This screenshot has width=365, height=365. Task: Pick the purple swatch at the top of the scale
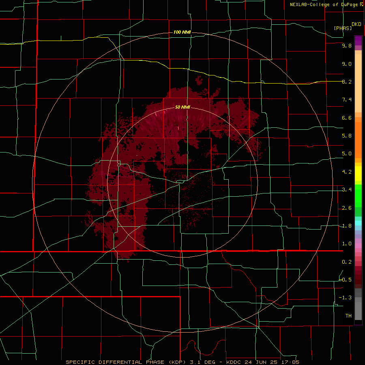pos(358,41)
